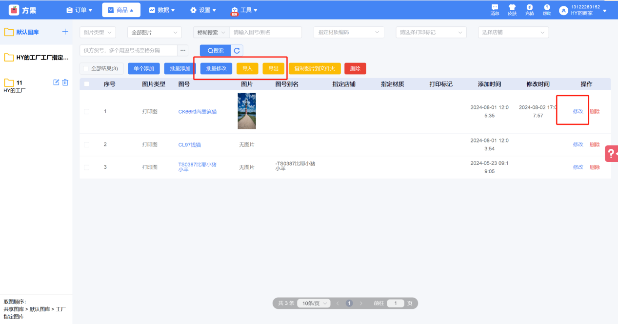This screenshot has width=618, height=324.
Task: Delete folder 11 with trash icon
Action: click(x=65, y=82)
